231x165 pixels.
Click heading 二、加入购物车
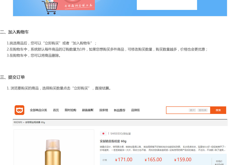tap(15, 32)
